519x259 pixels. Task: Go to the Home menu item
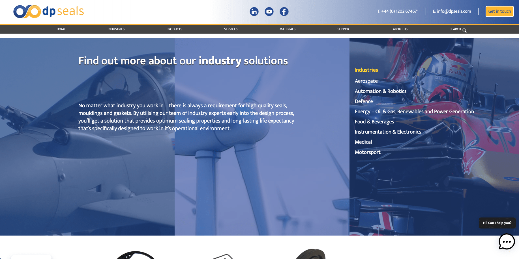61,29
